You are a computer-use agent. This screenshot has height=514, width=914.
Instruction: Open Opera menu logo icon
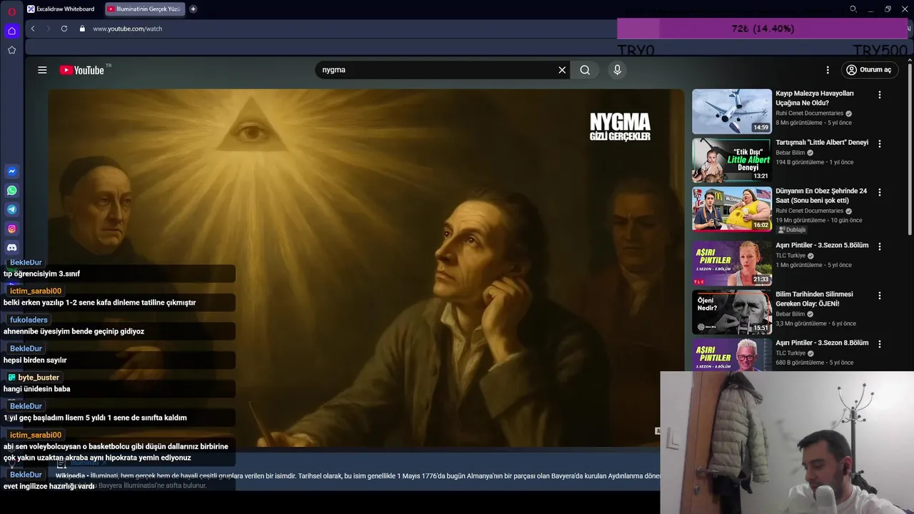[11, 10]
